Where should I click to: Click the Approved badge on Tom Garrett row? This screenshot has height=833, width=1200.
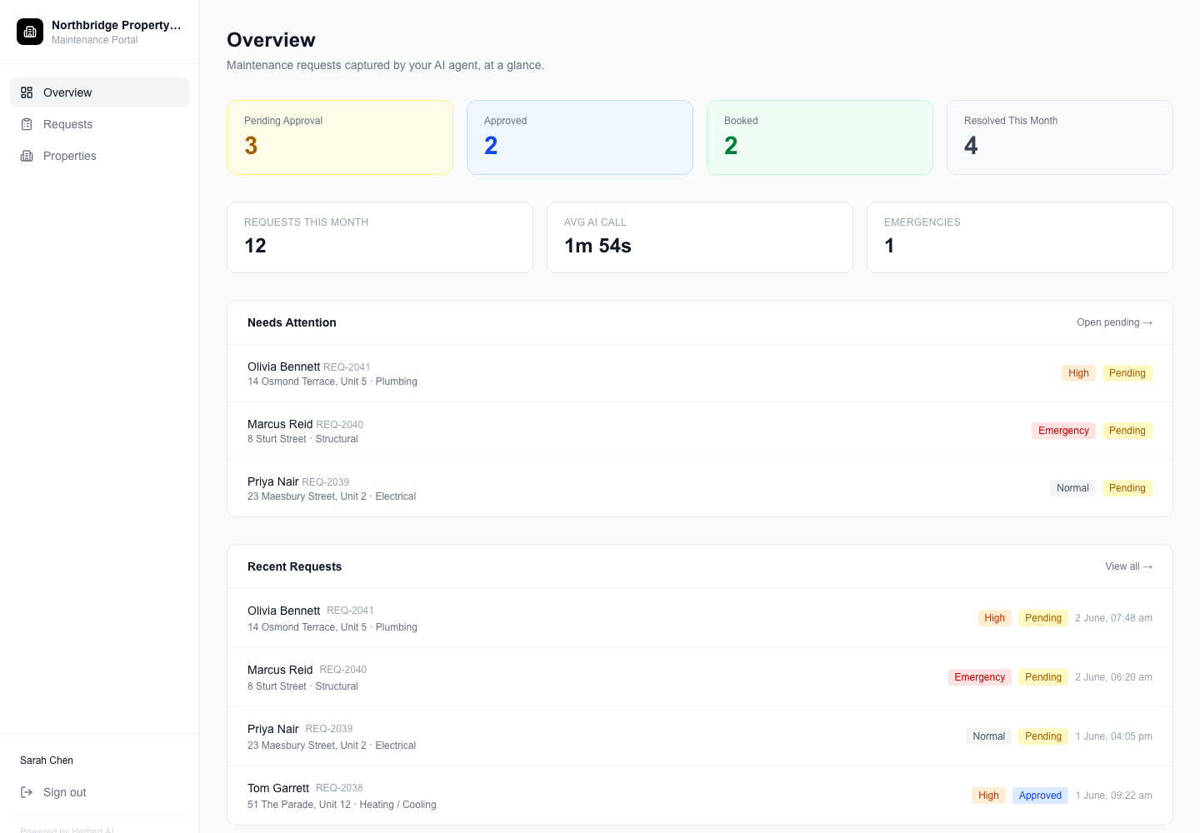[x=1040, y=796]
